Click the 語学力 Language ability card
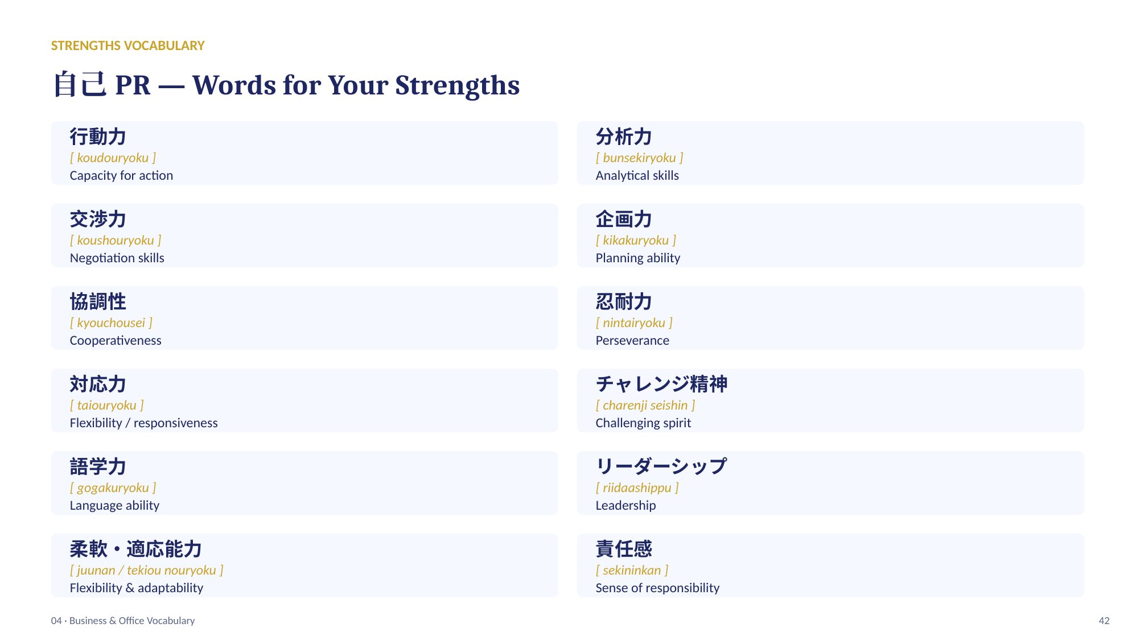1136x640 pixels. pyautogui.click(x=304, y=483)
